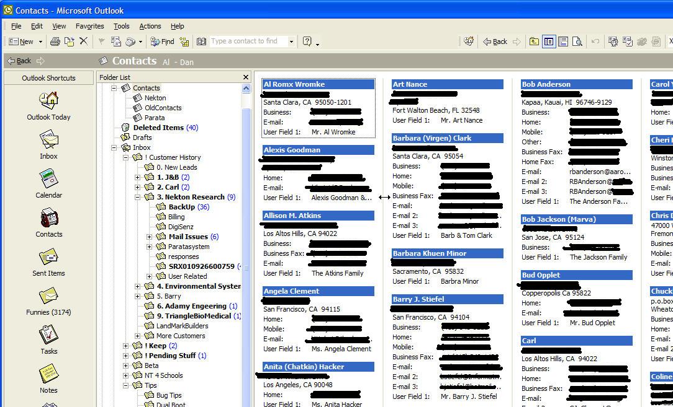This screenshot has width=673, height=407.
Task: Open the New item dropdown arrow
Action: point(41,42)
